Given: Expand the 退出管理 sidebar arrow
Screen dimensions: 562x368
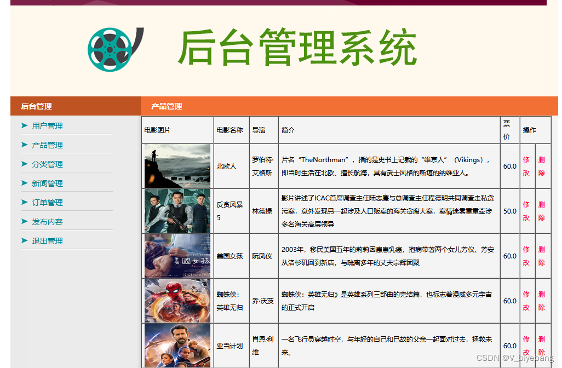Looking at the screenshot, I should click(x=24, y=241).
